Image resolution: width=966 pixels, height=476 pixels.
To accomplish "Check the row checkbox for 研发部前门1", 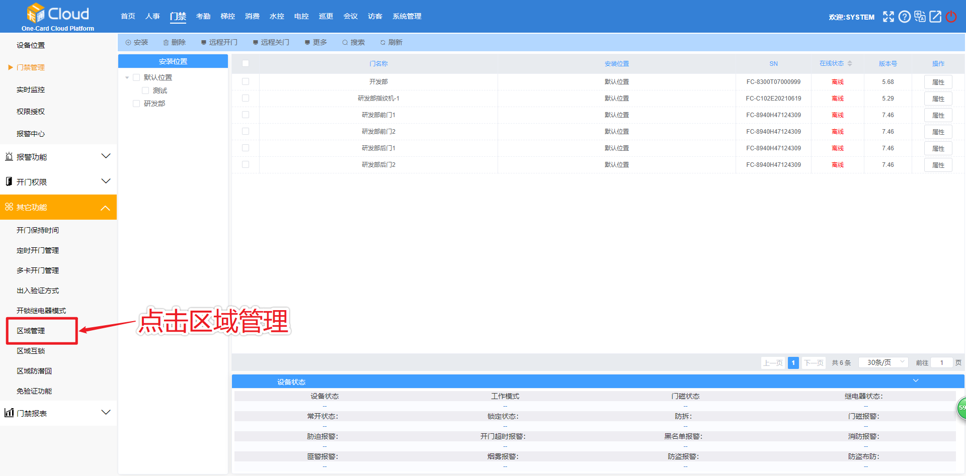I will [246, 115].
